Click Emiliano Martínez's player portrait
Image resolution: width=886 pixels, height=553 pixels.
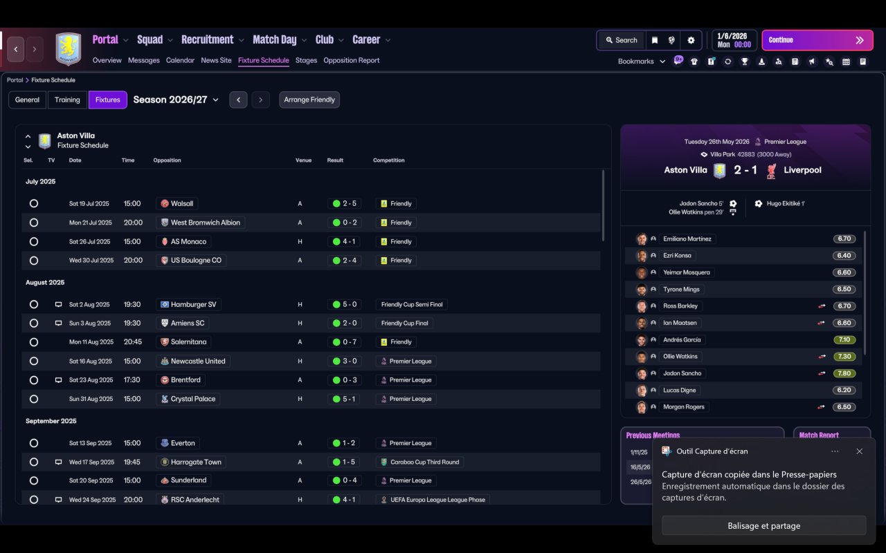point(642,239)
